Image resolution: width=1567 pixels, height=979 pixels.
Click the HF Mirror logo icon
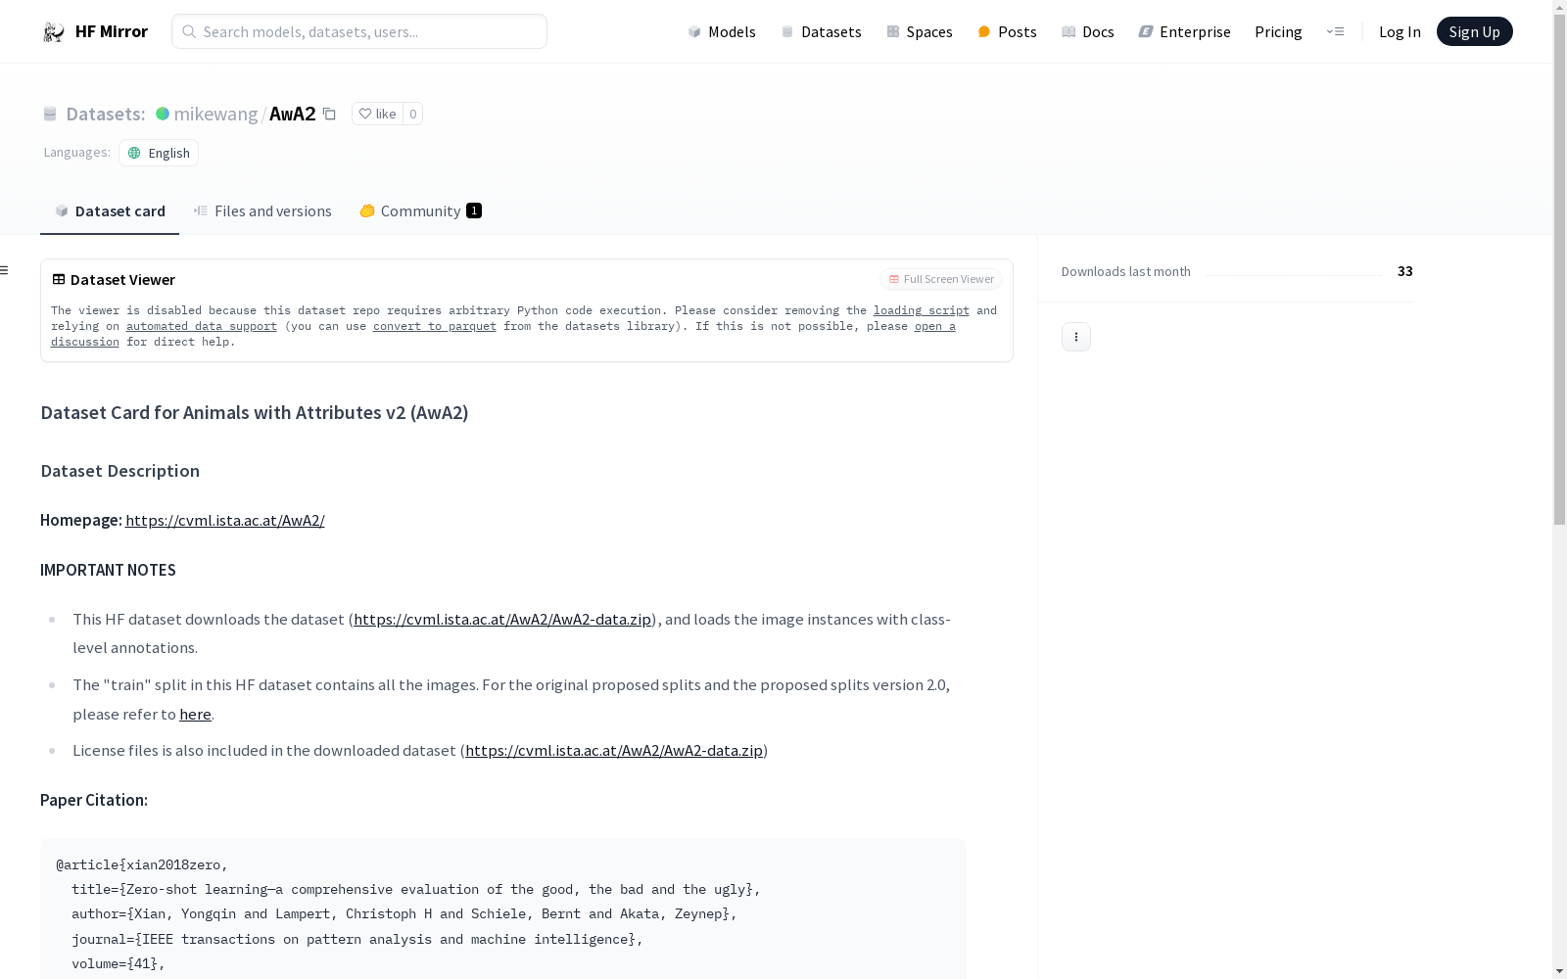(54, 31)
